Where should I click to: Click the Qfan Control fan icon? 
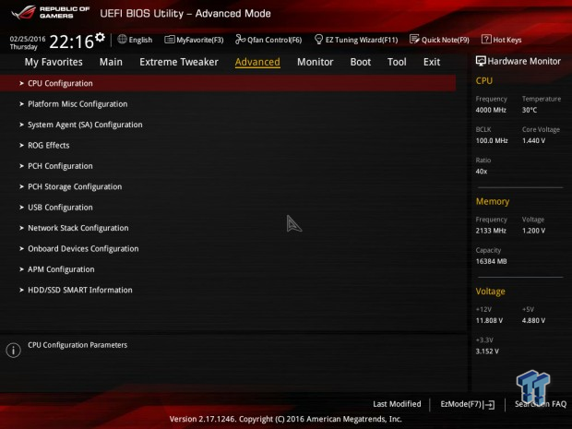click(240, 40)
